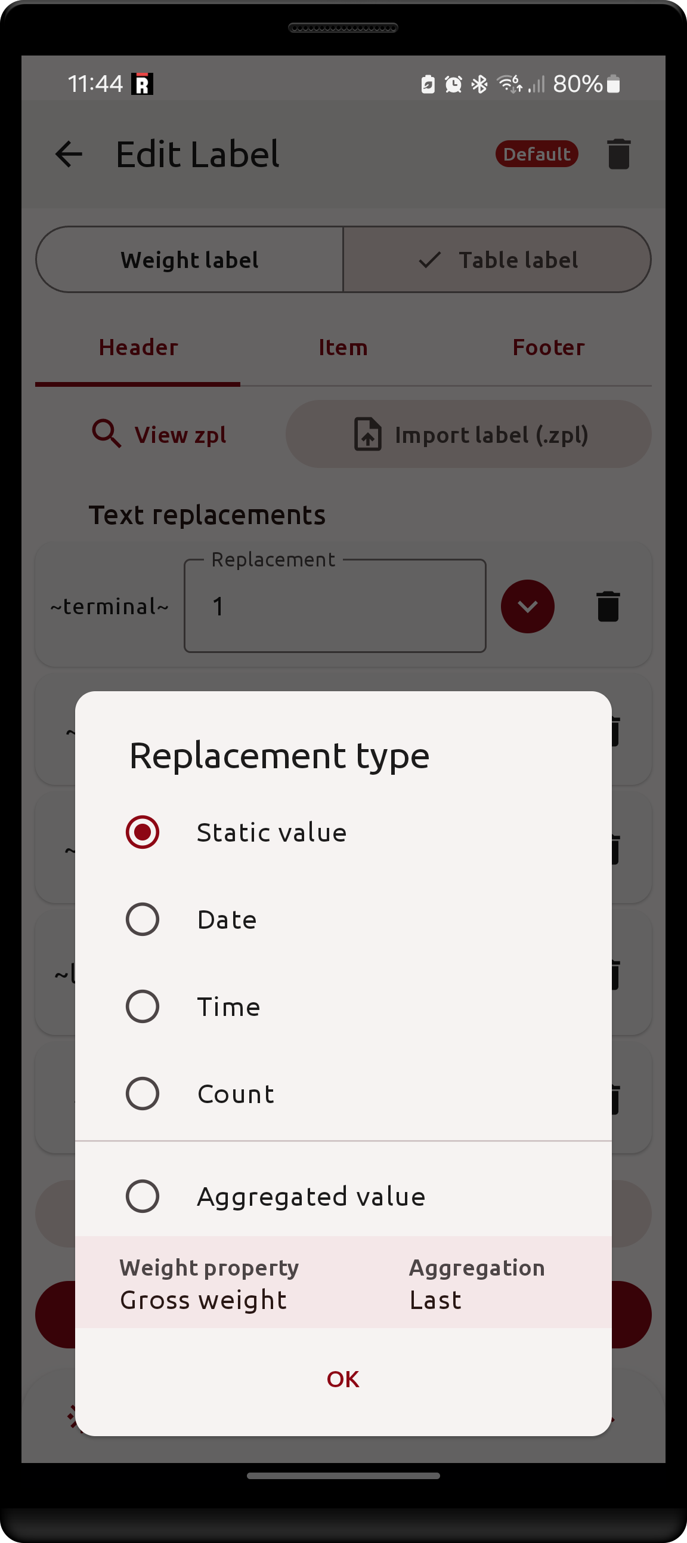Tap the View zpl magnifier icon

pos(107,434)
